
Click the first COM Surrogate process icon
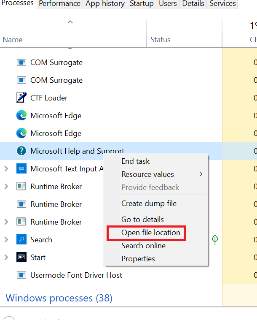pos(21,62)
